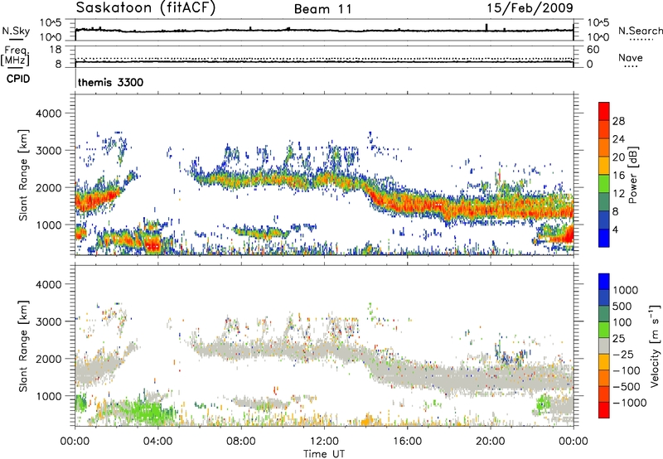Click the 28 label on the power color bar

click(618, 121)
